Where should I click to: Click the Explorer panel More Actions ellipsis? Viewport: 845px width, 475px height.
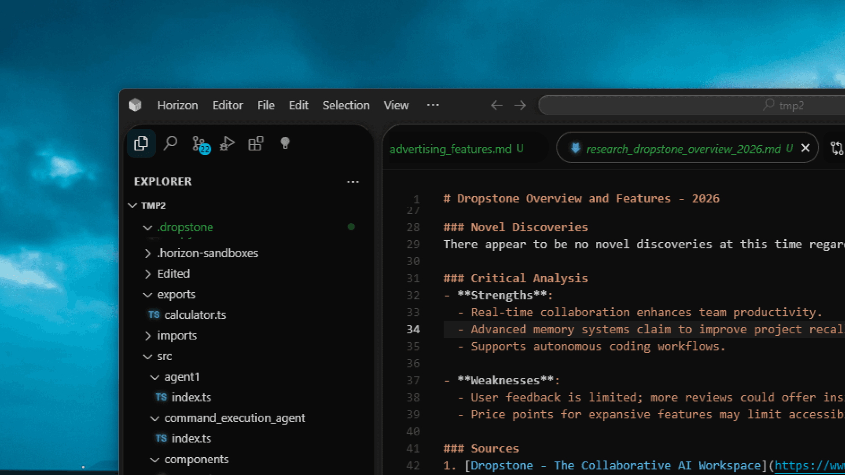coord(353,182)
